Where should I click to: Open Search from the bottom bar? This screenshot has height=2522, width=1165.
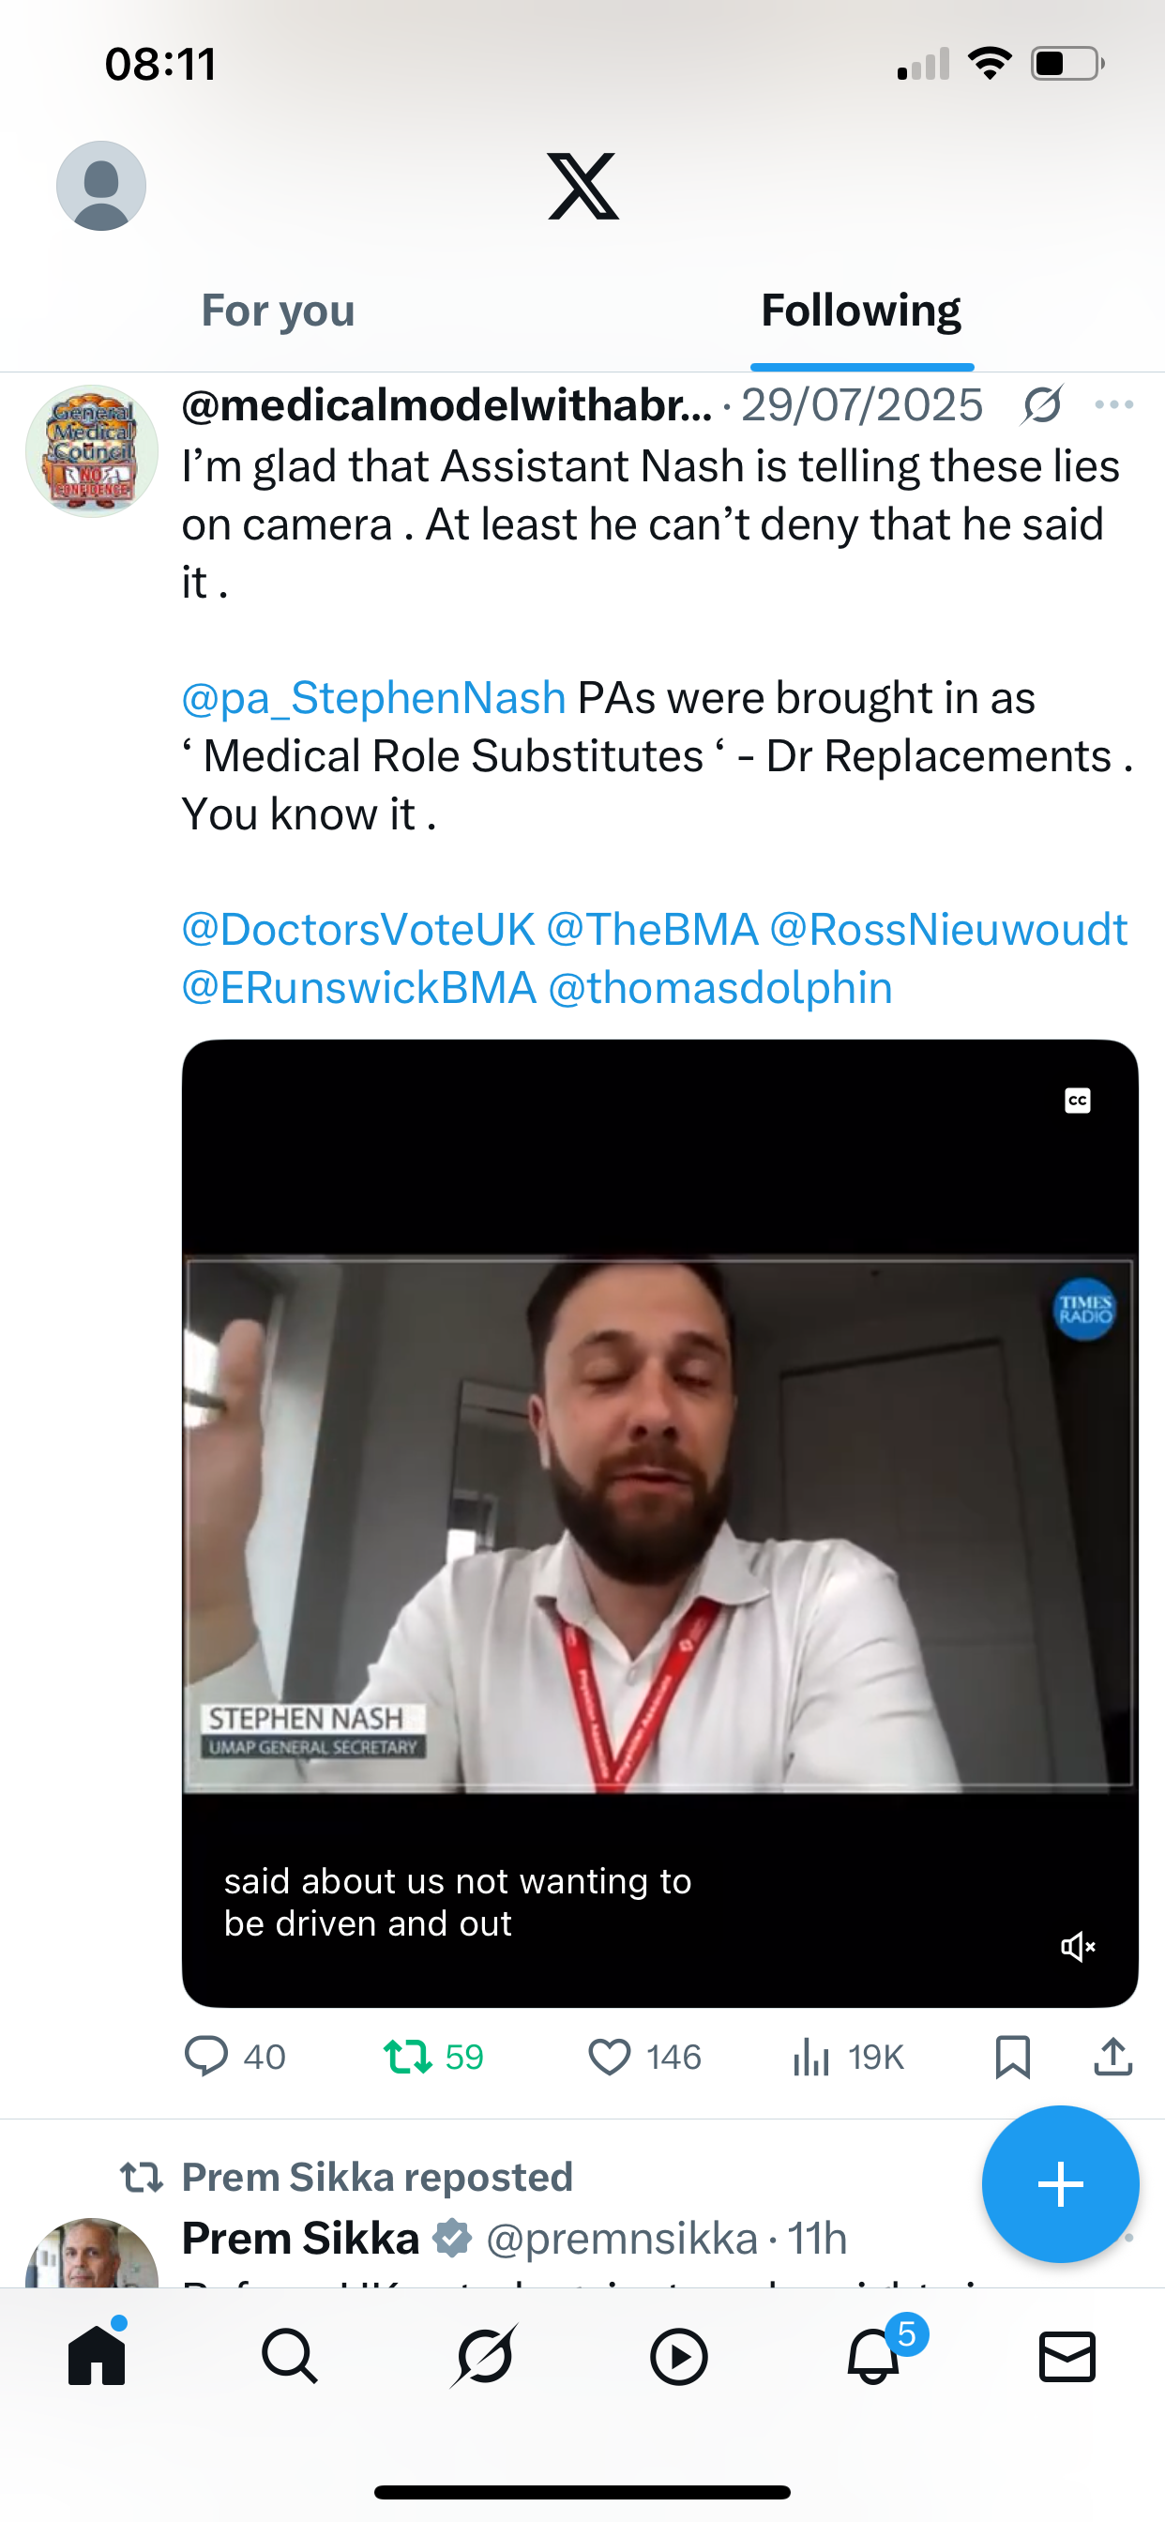[290, 2356]
